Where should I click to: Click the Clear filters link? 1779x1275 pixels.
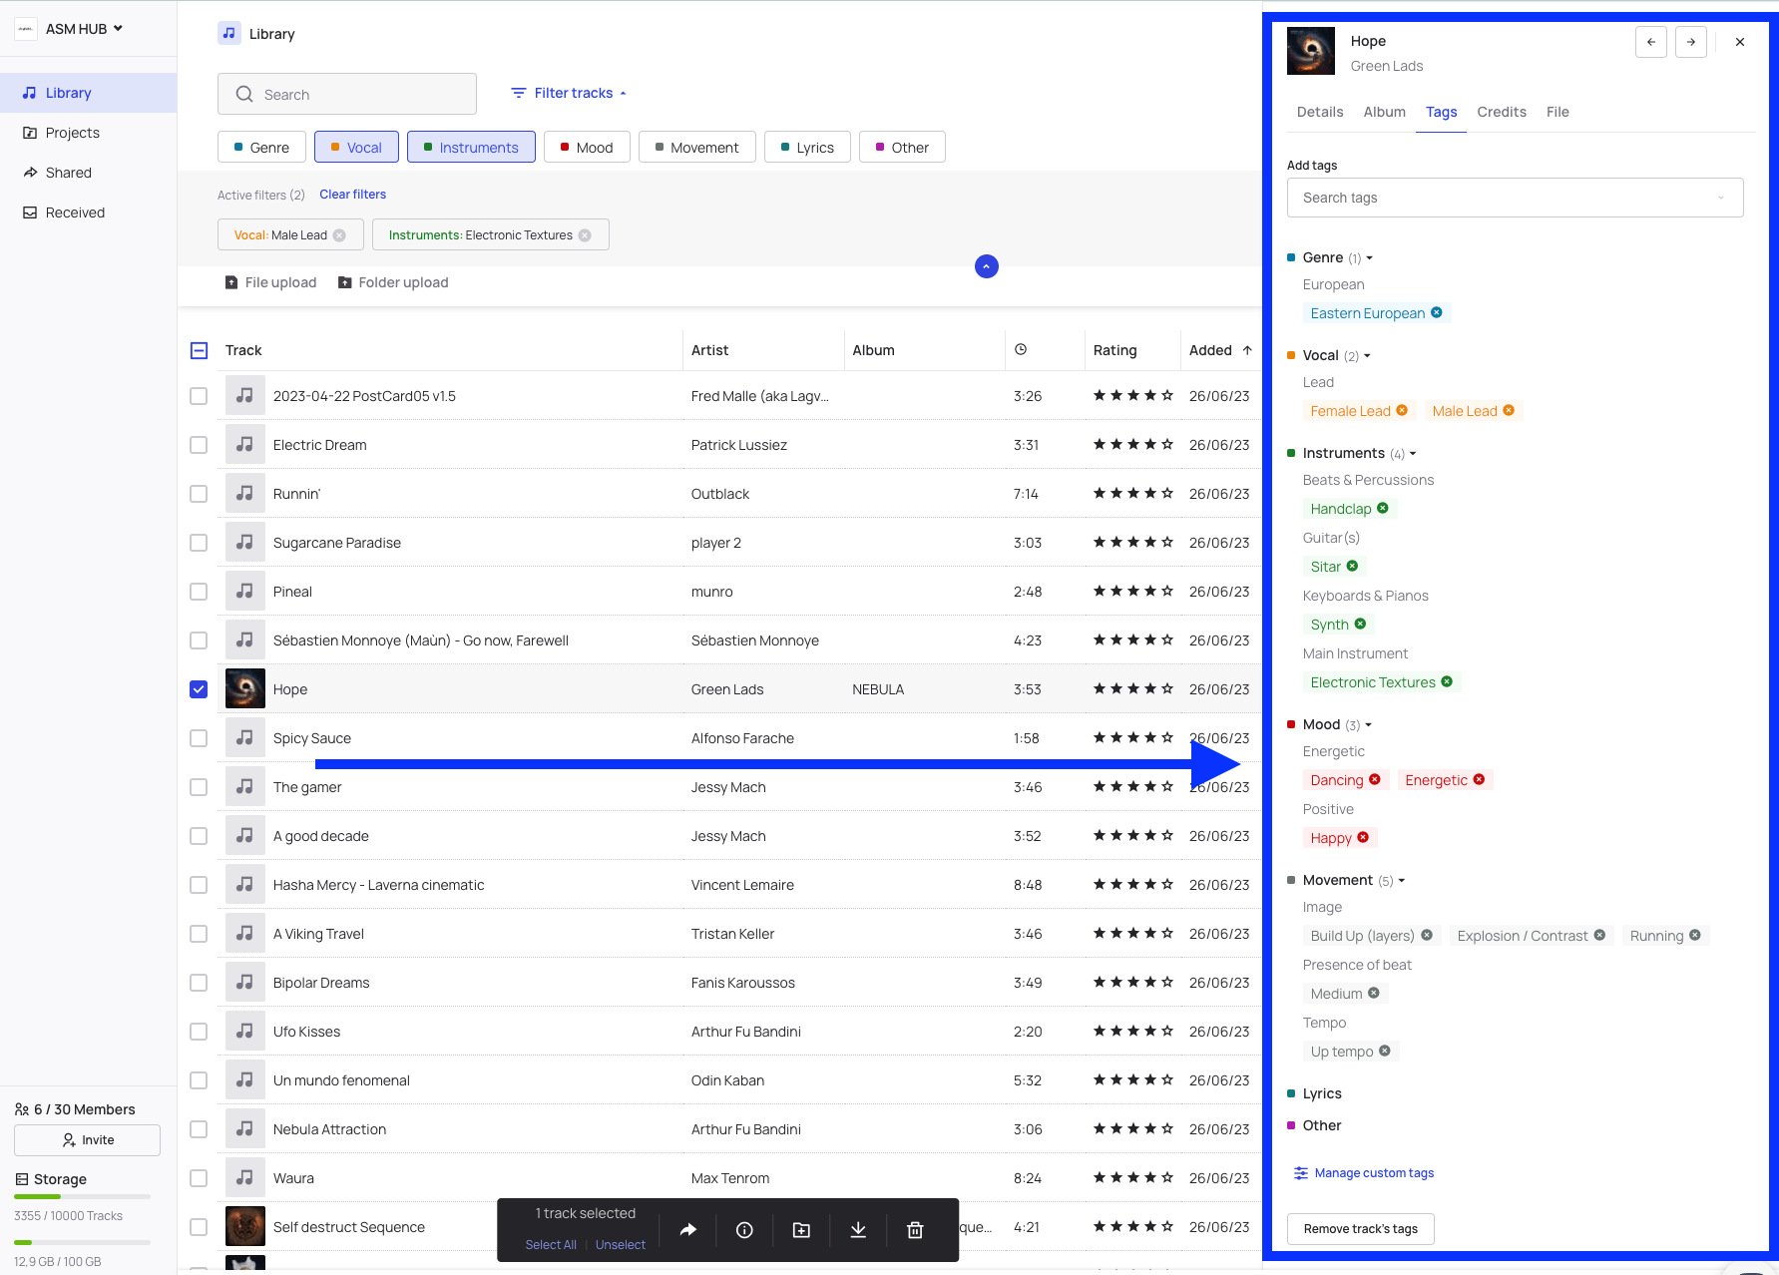[352, 195]
